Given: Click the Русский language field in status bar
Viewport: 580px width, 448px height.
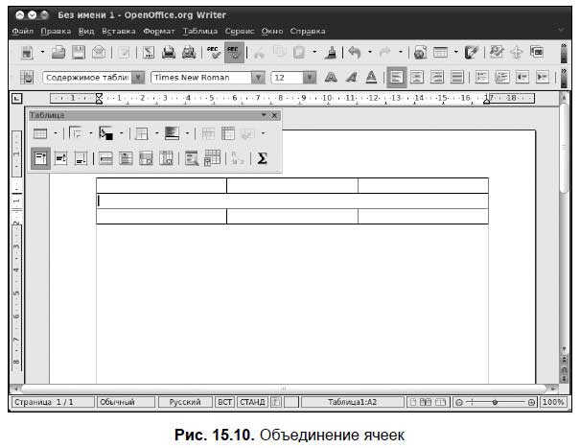Looking at the screenshot, I should click(x=185, y=402).
